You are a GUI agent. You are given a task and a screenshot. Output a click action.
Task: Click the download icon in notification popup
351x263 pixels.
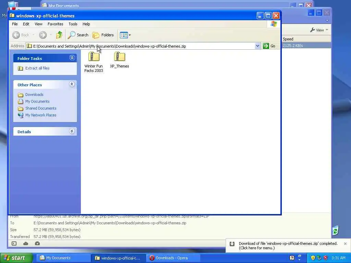(232, 244)
